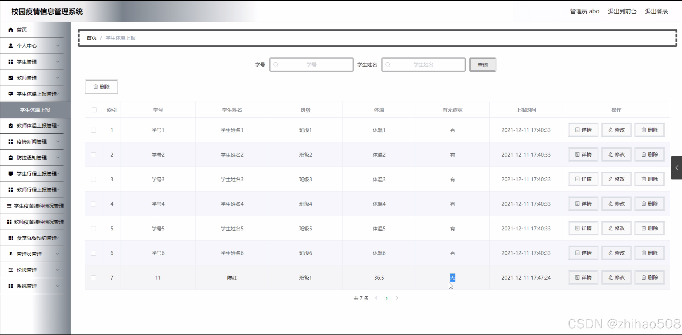Image resolution: width=682 pixels, height=335 pixels.
Task: Go to next pagination page arrow
Action: [397, 298]
